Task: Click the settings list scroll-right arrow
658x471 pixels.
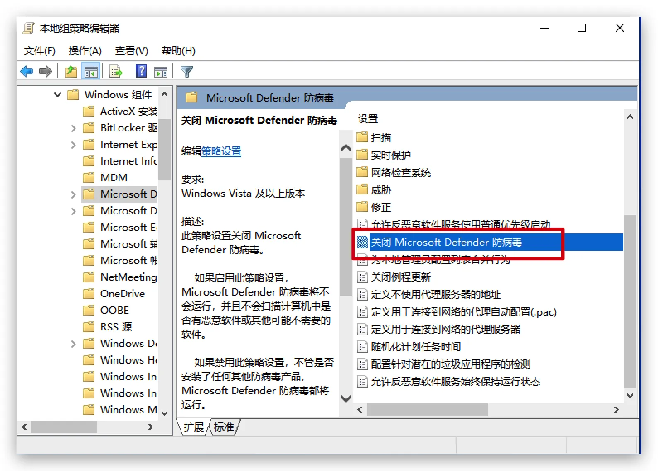Action: pos(616,410)
